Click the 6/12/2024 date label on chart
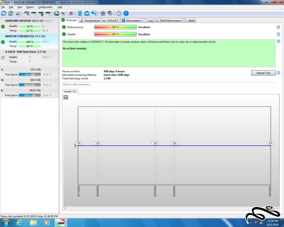The width and height of the screenshot is (284, 227). click(98, 191)
